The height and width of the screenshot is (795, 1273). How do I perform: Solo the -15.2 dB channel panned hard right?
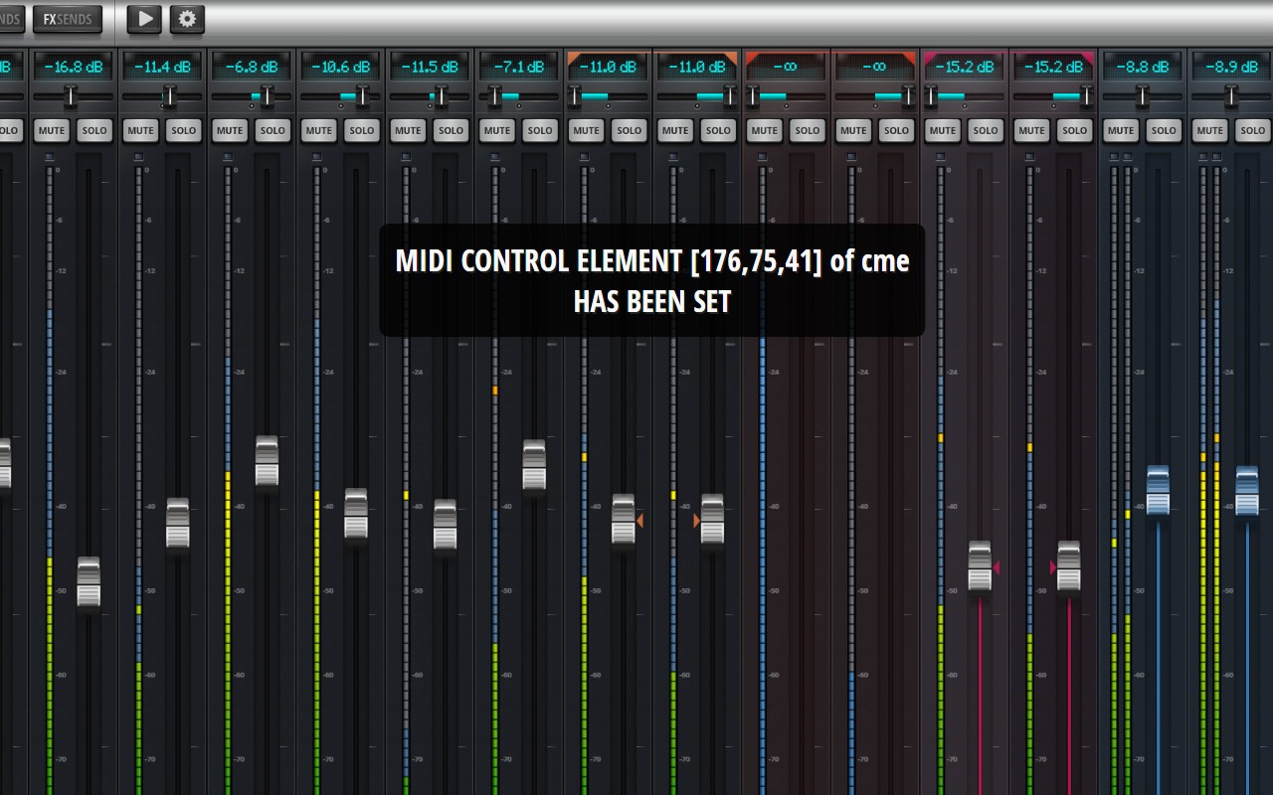coord(1074,130)
